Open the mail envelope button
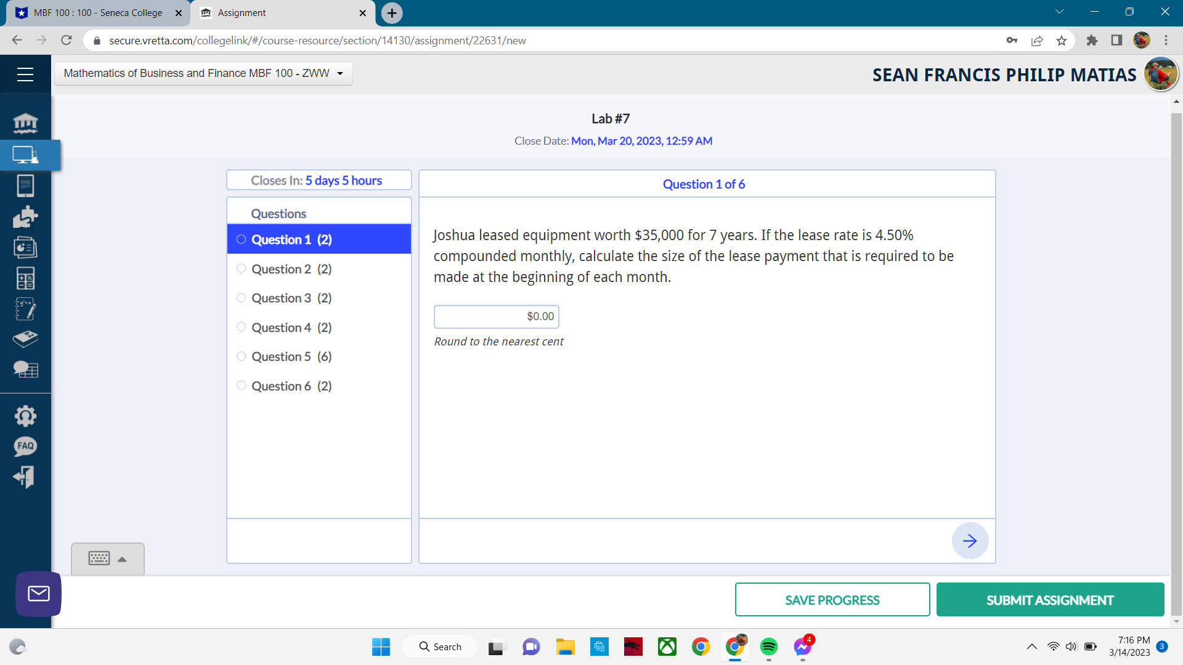 [38, 594]
